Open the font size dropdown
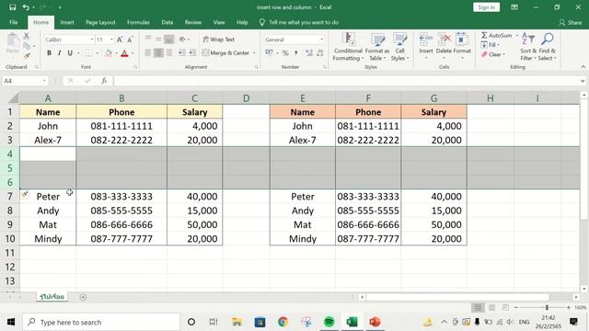589x331 pixels. point(111,40)
